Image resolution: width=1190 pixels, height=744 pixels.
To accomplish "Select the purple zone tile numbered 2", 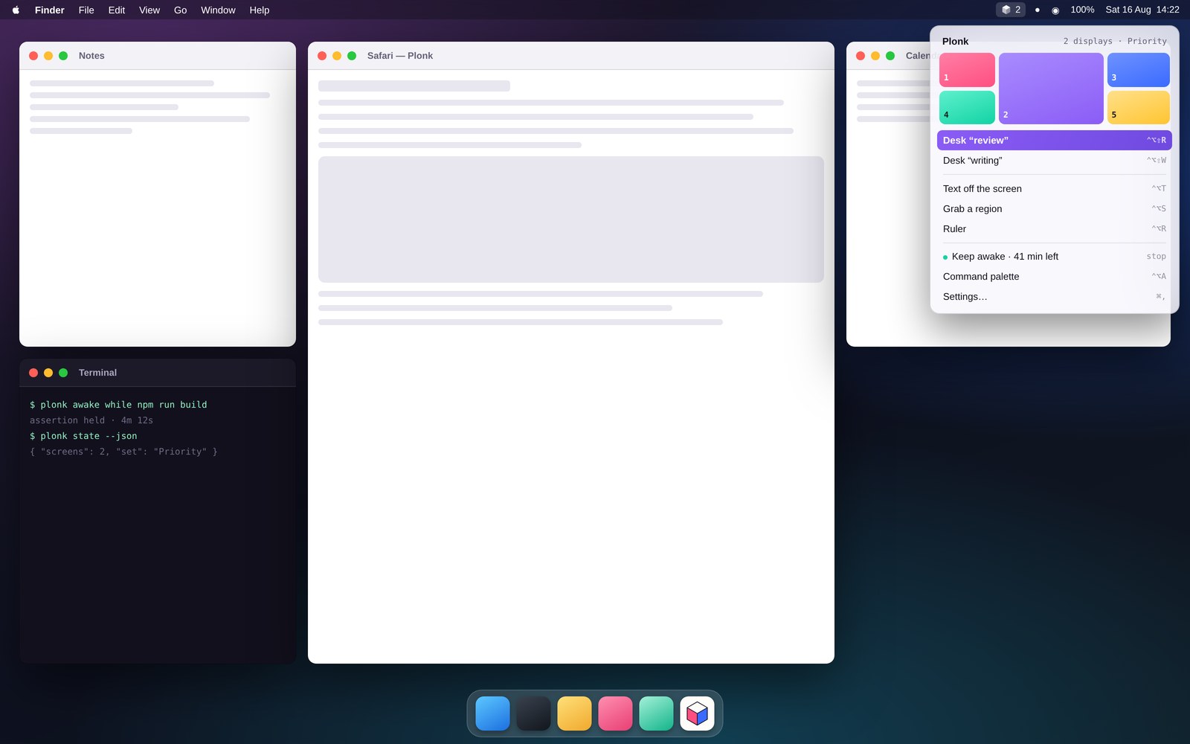I will 1051,89.
